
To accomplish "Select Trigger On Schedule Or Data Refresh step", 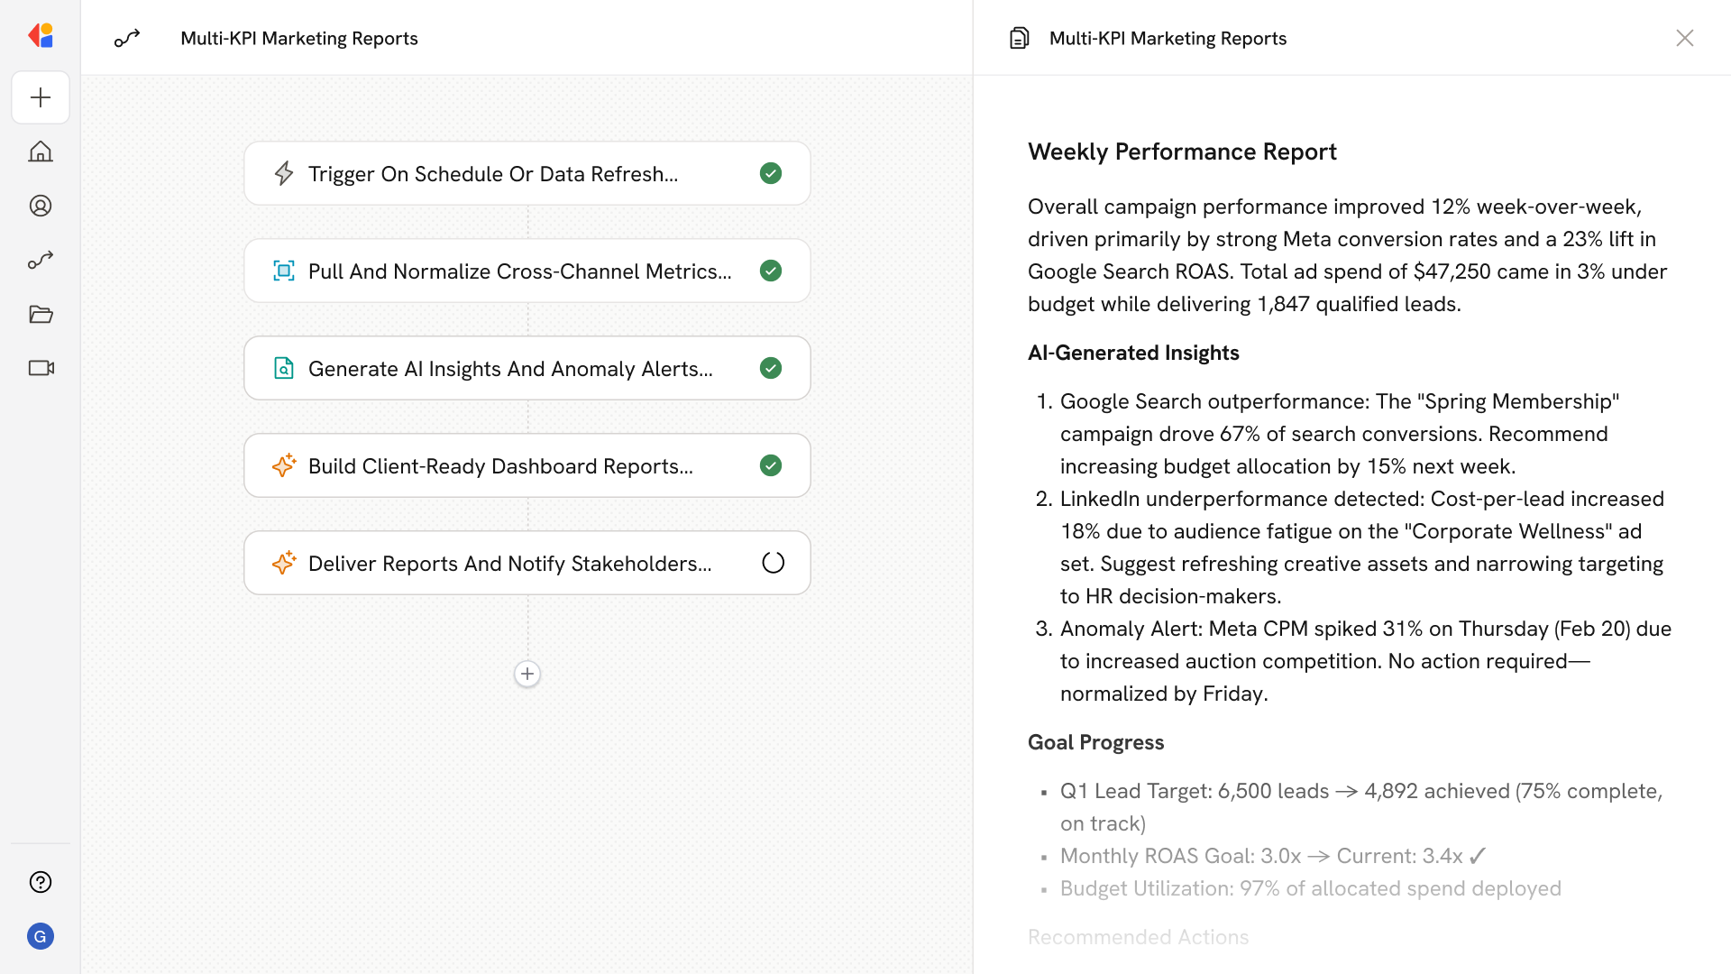I will coord(492,173).
